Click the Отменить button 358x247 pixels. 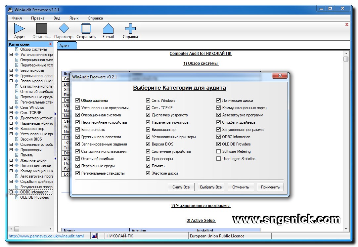pyautogui.click(x=241, y=187)
